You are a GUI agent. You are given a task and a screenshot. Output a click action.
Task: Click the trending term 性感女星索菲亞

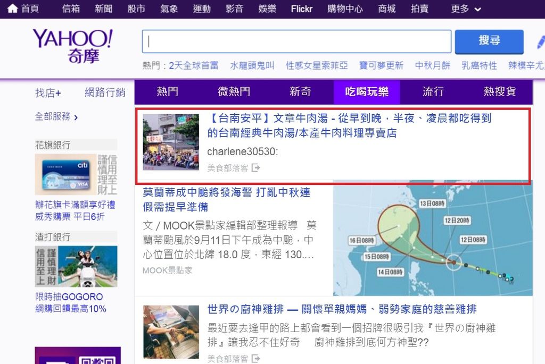click(x=317, y=65)
